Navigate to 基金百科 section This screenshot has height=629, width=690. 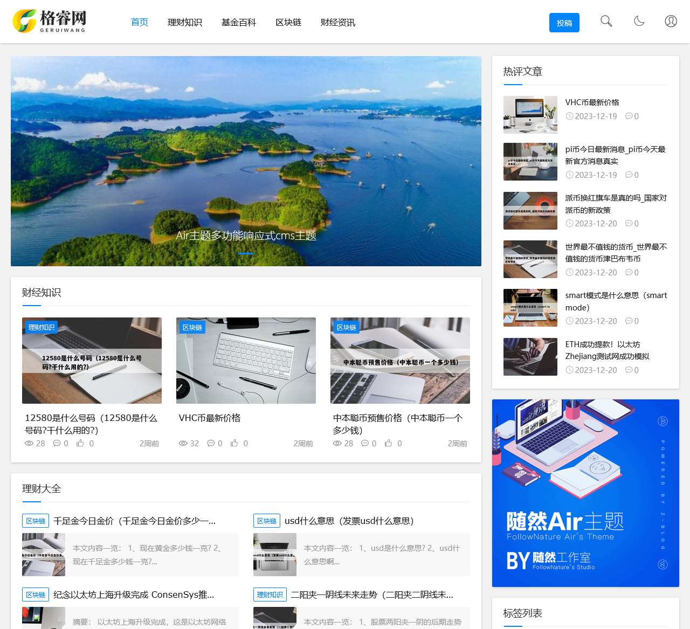coord(239,22)
